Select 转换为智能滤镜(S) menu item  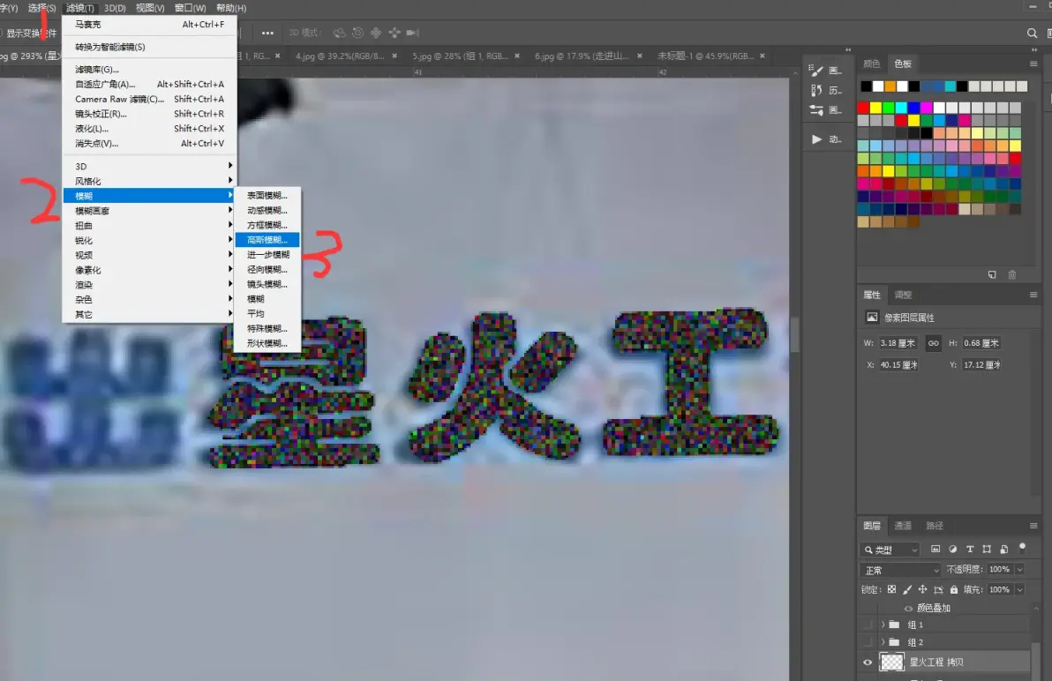pyautogui.click(x=149, y=47)
